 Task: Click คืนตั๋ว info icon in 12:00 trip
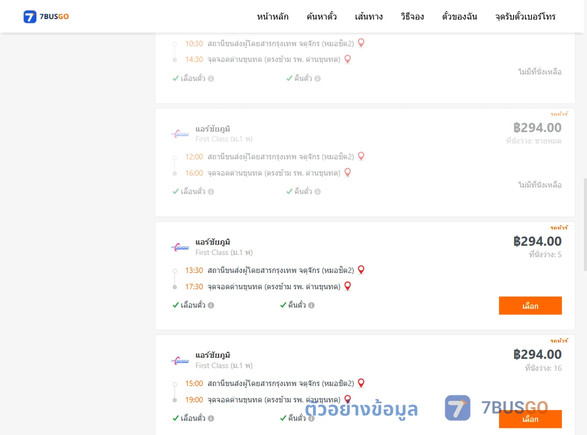coord(317,192)
